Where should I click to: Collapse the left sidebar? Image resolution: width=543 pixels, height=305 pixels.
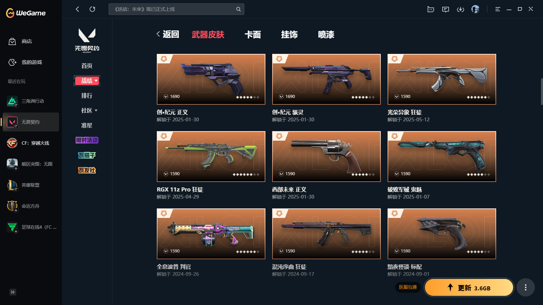(13, 292)
